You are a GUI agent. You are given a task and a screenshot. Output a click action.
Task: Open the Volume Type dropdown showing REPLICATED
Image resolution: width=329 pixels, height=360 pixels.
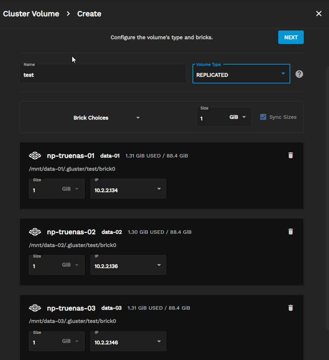(241, 74)
